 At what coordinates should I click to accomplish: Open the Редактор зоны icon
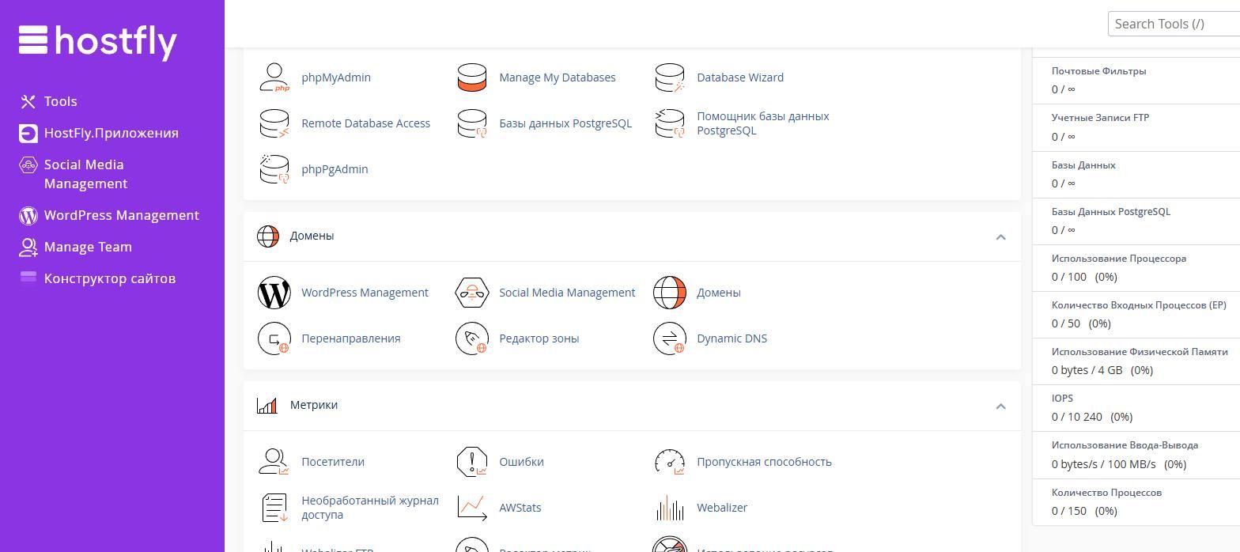click(472, 338)
